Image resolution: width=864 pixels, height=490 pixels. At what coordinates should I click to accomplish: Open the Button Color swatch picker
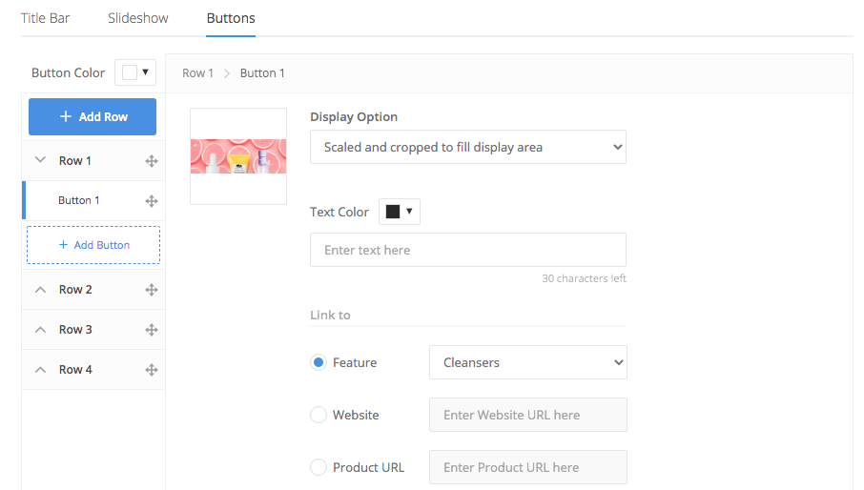(x=134, y=72)
